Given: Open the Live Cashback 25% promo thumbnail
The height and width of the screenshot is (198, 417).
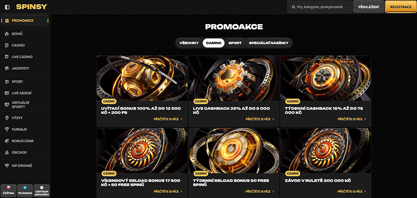Looking at the screenshot, I should [234, 78].
